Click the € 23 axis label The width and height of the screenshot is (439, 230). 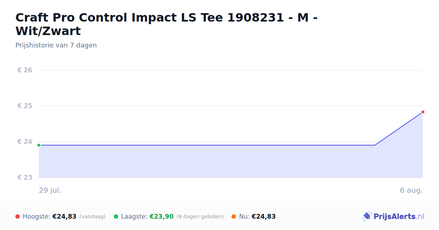pyautogui.click(x=25, y=177)
